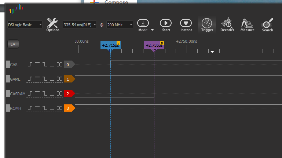Open the Trigger settings panel
This screenshot has height=158, width=282.
click(x=207, y=25)
